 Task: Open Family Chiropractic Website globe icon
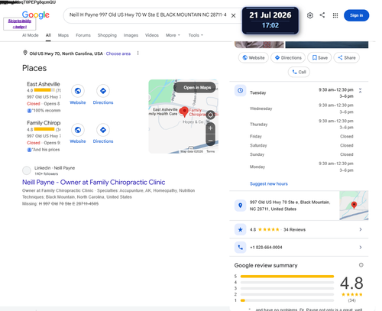click(x=78, y=130)
